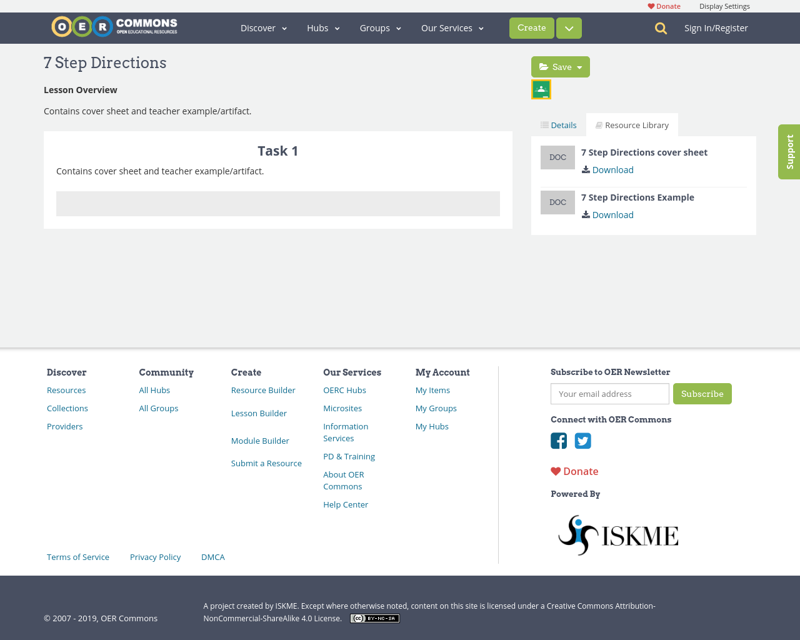Open OER Commons Facebook page
800x640 pixels.
tap(558, 441)
